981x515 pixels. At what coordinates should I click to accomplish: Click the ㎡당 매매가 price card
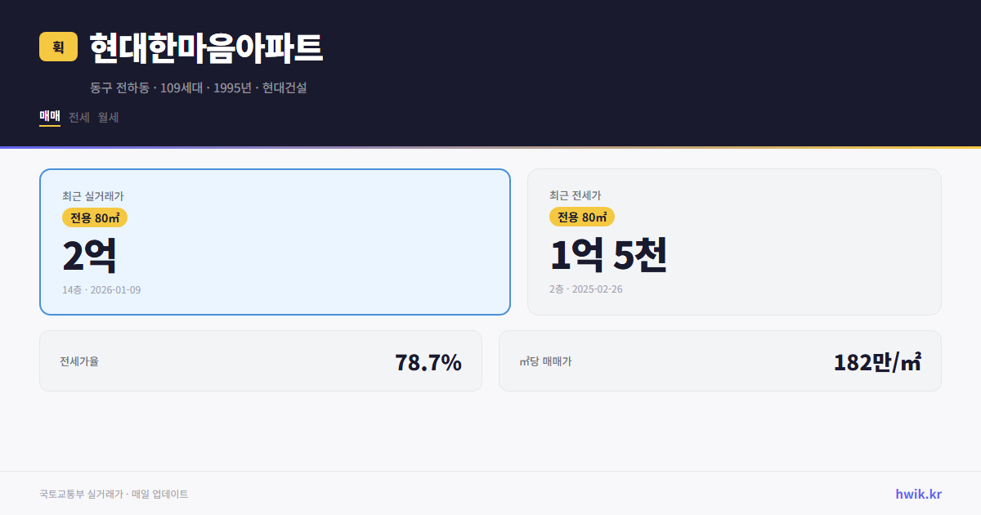[x=719, y=360]
